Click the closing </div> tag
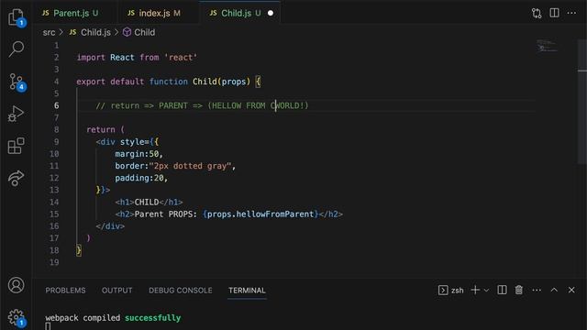587x330 pixels. [x=110, y=226]
